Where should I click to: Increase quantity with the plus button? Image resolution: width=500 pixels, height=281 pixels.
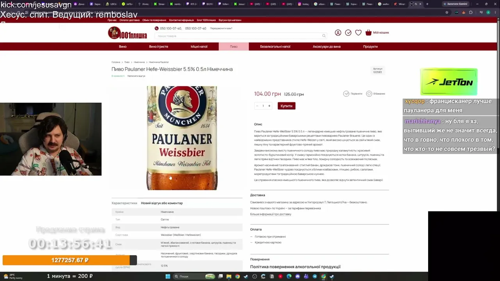coord(269,106)
